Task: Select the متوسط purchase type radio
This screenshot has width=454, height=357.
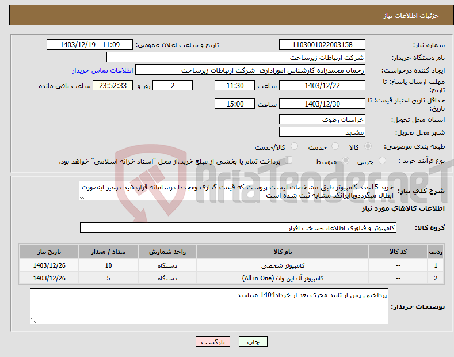Action: (x=345, y=160)
